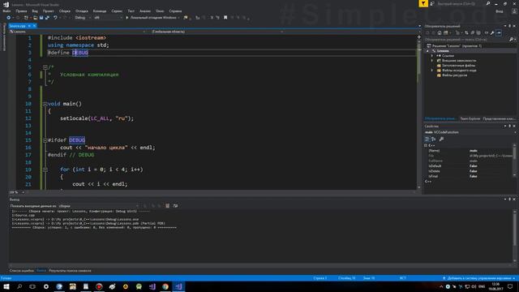The height and width of the screenshot is (292, 519).
Task: Click the active Visual Studio taskbar icon
Action: [178, 286]
